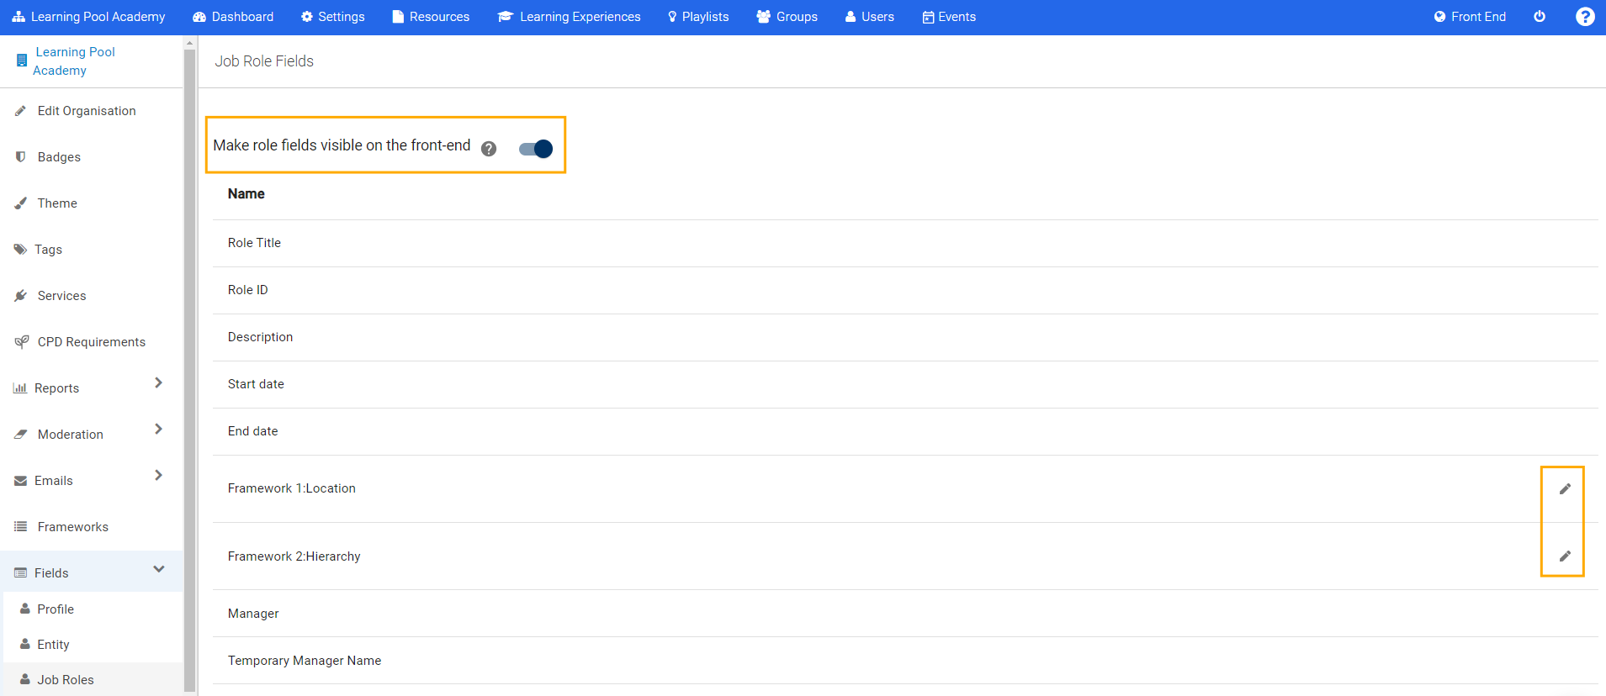Collapse the Fields section chevron
Viewport: 1606px width, 696px height.
(x=158, y=569)
